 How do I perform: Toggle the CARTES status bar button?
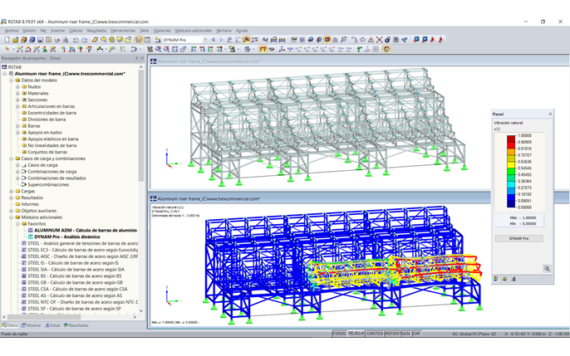point(375,334)
